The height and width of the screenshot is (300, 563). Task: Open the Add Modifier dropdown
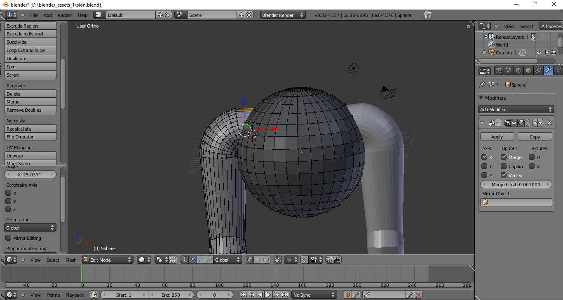click(516, 110)
